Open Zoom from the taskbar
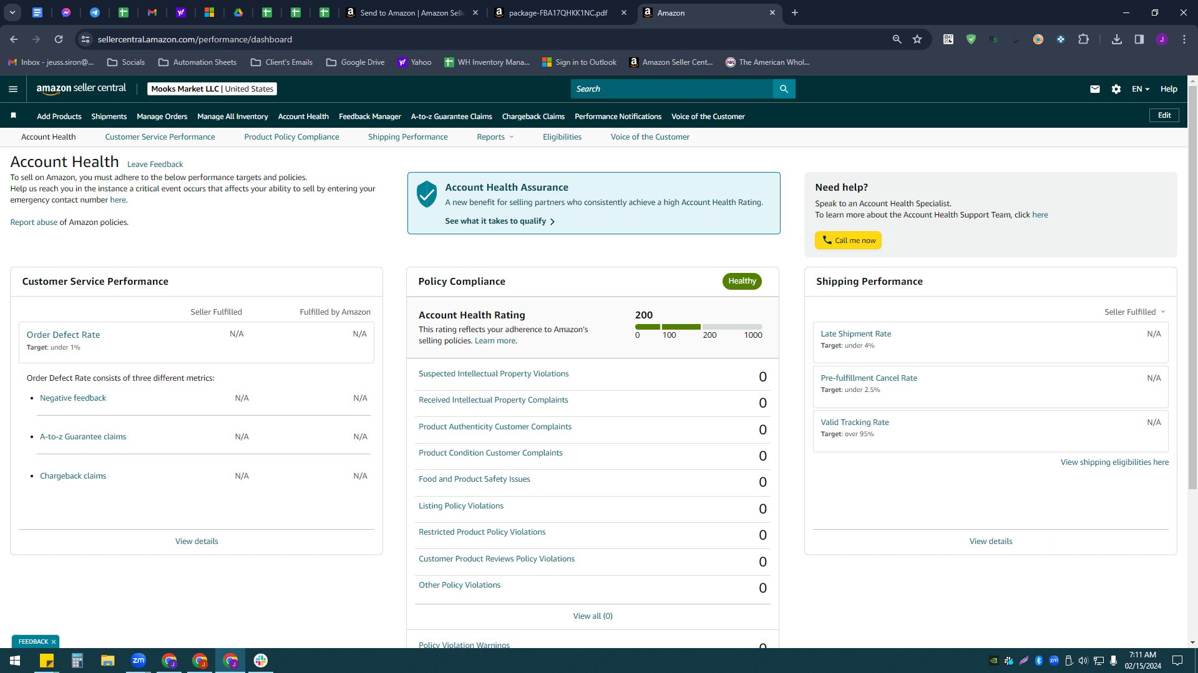The width and height of the screenshot is (1198, 673). pos(139,661)
